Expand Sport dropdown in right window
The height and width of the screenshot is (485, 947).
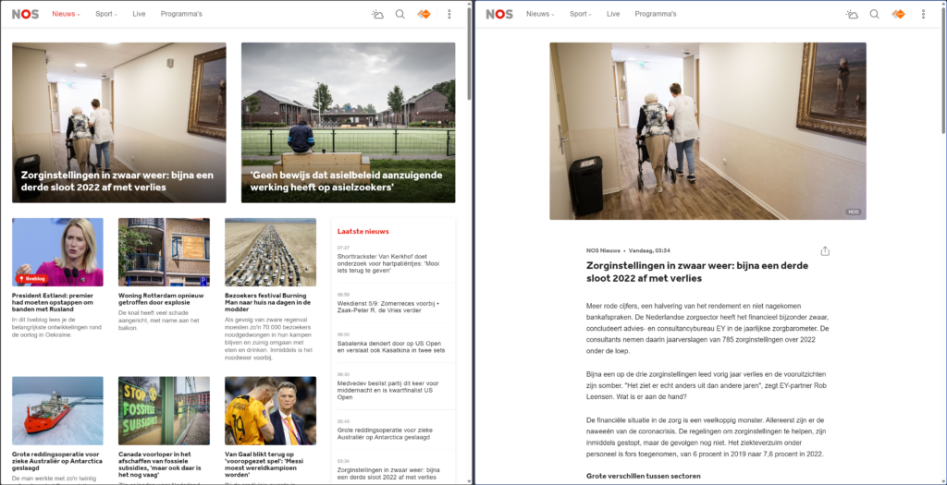tap(581, 14)
